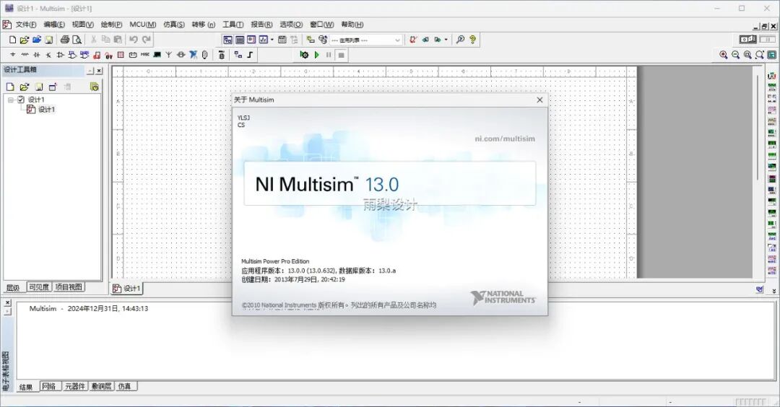Collapse the 设计1 tree node
780x407 pixels.
[10, 100]
